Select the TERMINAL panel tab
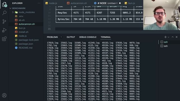Screen dimensions: 180x101 [106, 37]
